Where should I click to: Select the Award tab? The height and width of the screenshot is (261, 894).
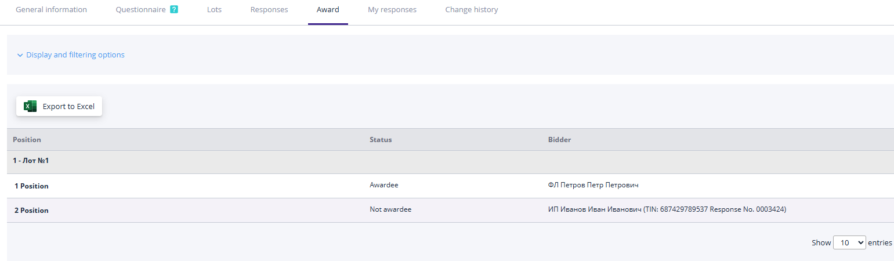coord(328,10)
